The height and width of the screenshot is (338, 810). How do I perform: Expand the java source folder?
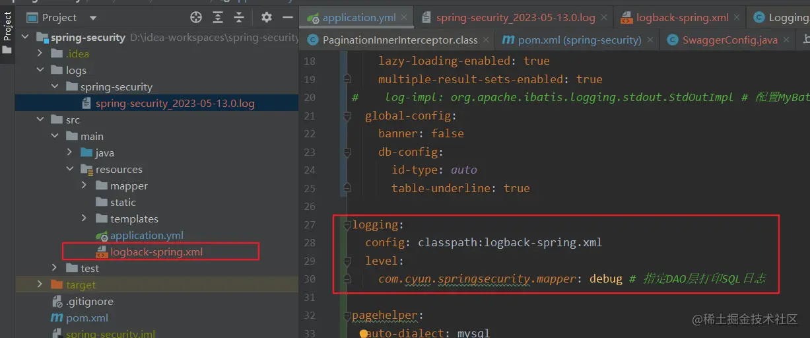[x=69, y=153]
